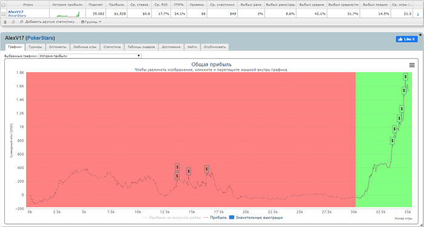Toggle the Значительные выигрыши legend entry
This screenshot has height=227, width=424.
256,217
